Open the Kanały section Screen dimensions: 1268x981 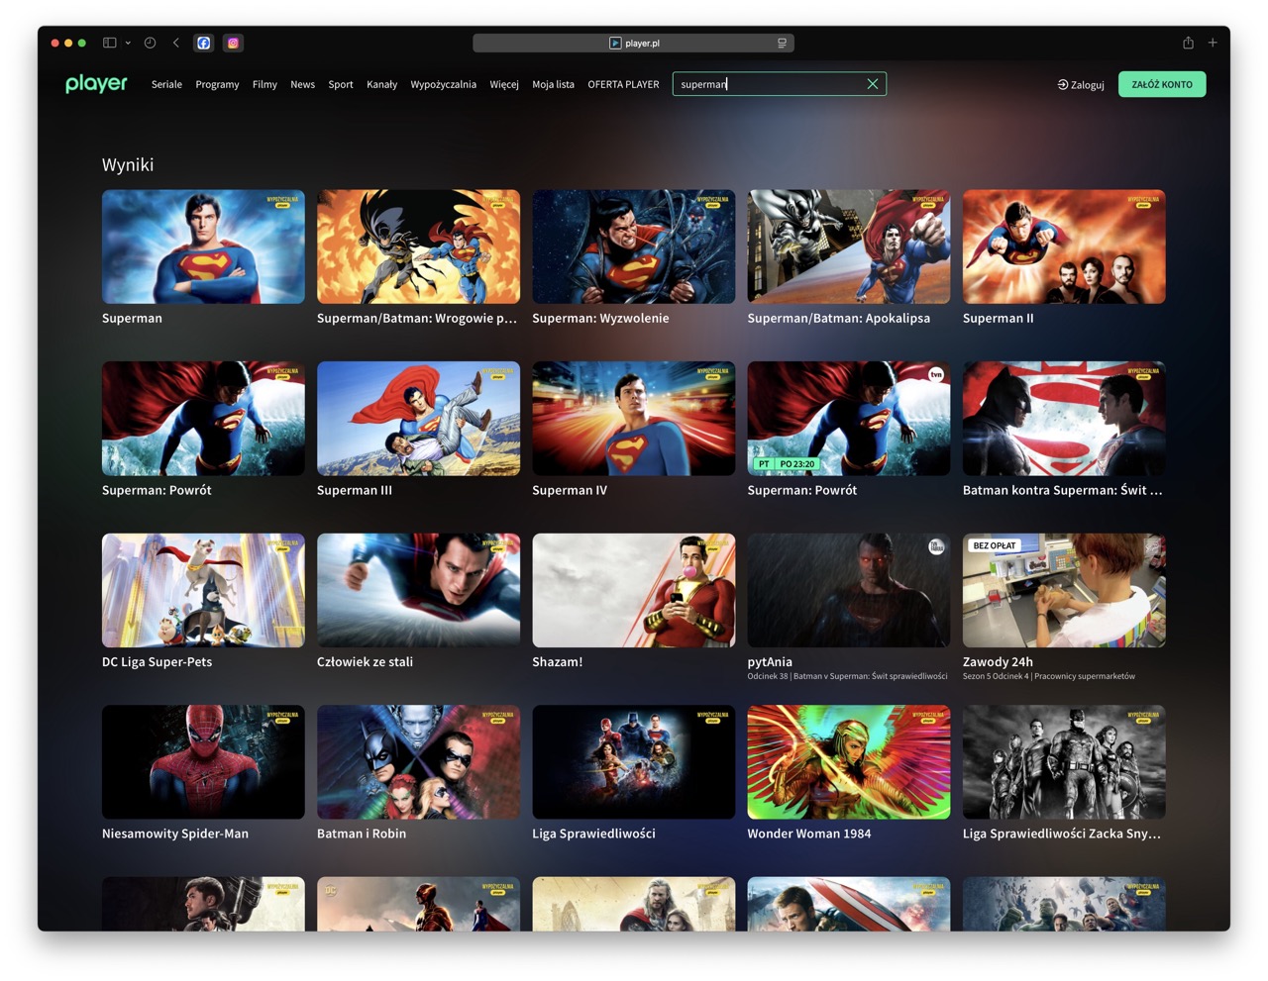click(x=381, y=84)
